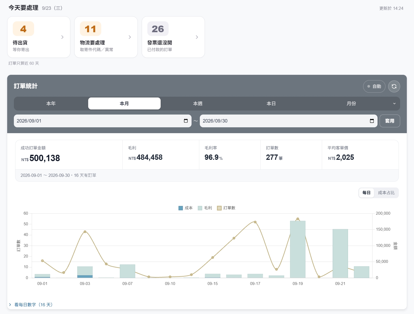Toggle the 自動 auto-refresh switch

374,86
